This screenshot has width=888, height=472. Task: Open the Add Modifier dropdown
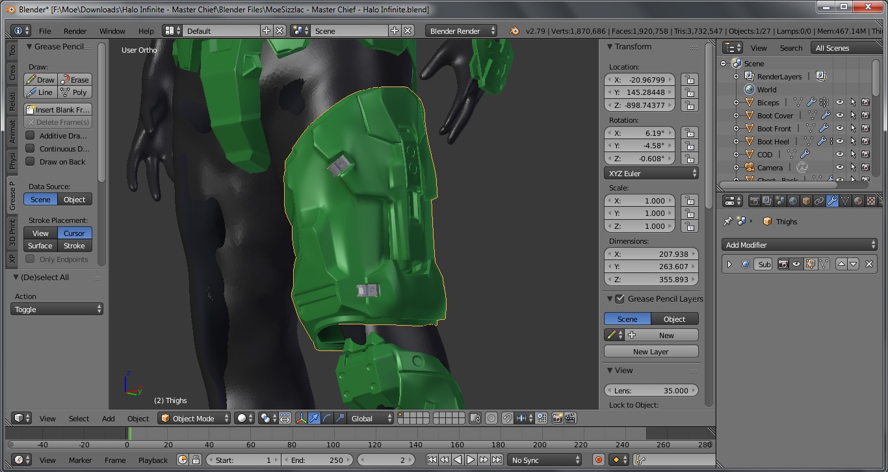800,245
